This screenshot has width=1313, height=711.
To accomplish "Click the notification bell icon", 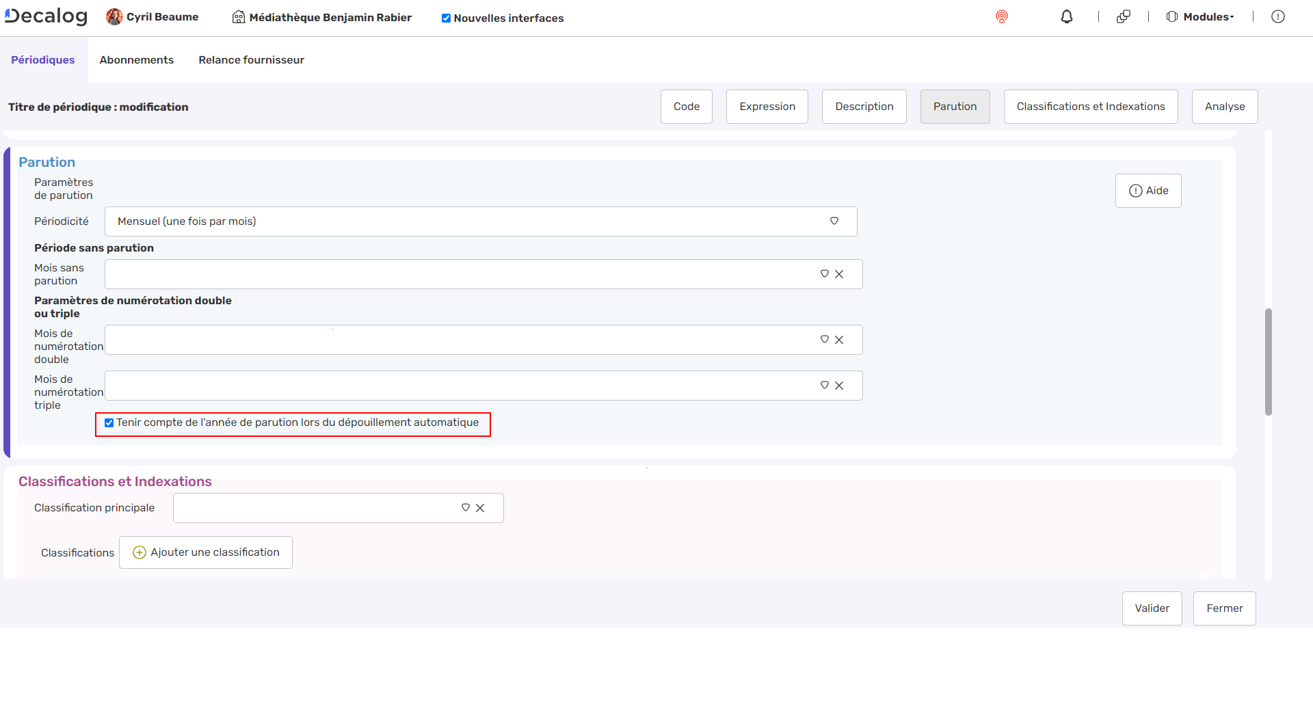I will (1066, 17).
